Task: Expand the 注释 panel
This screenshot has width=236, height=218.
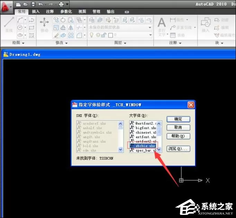Action: [x=175, y=43]
